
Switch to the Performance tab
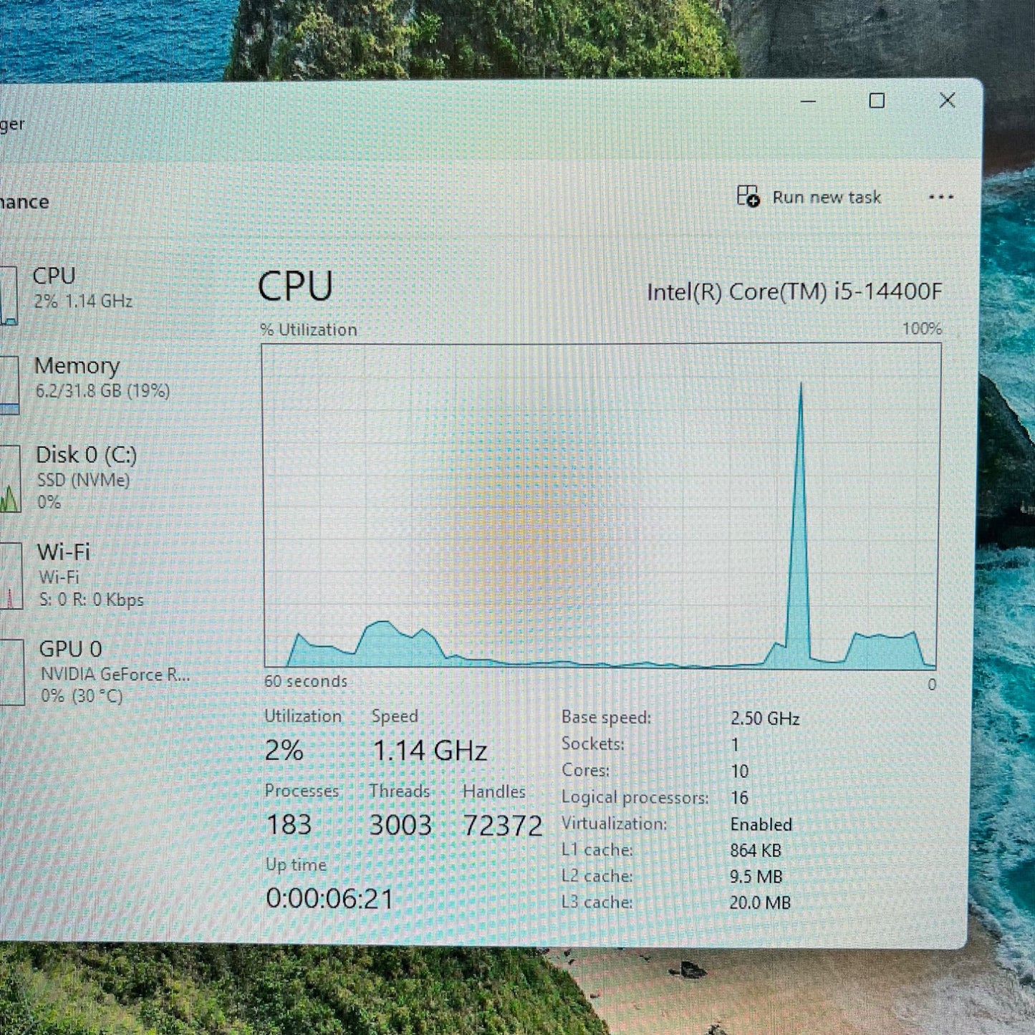(x=21, y=202)
